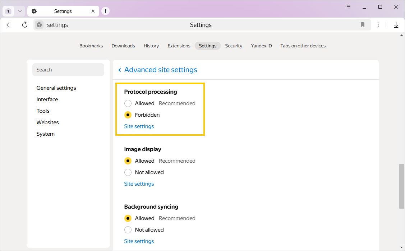405x251 pixels.
Task: Go back via Advanced site settings chevron
Action: point(120,70)
